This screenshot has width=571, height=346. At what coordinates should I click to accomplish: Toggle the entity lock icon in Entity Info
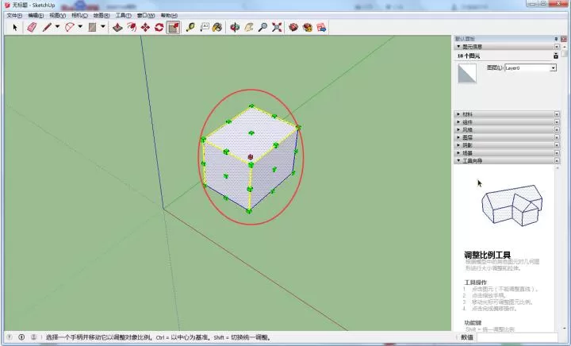[x=556, y=56]
